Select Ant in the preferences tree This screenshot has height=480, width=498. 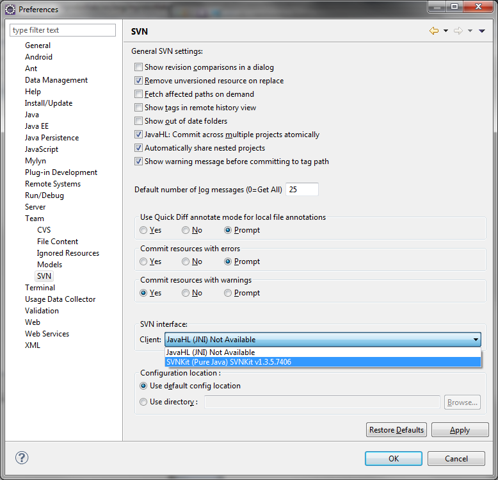31,69
